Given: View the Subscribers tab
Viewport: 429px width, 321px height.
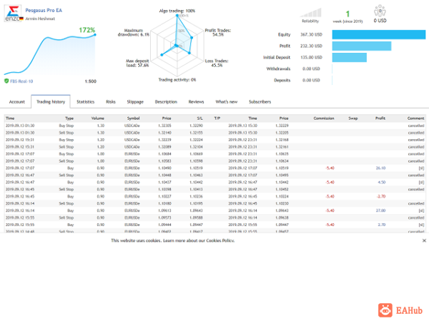Looking at the screenshot, I should [x=260, y=102].
